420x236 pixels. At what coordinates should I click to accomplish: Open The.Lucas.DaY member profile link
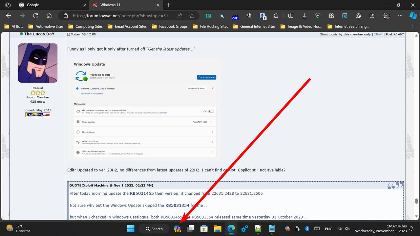tap(39, 34)
